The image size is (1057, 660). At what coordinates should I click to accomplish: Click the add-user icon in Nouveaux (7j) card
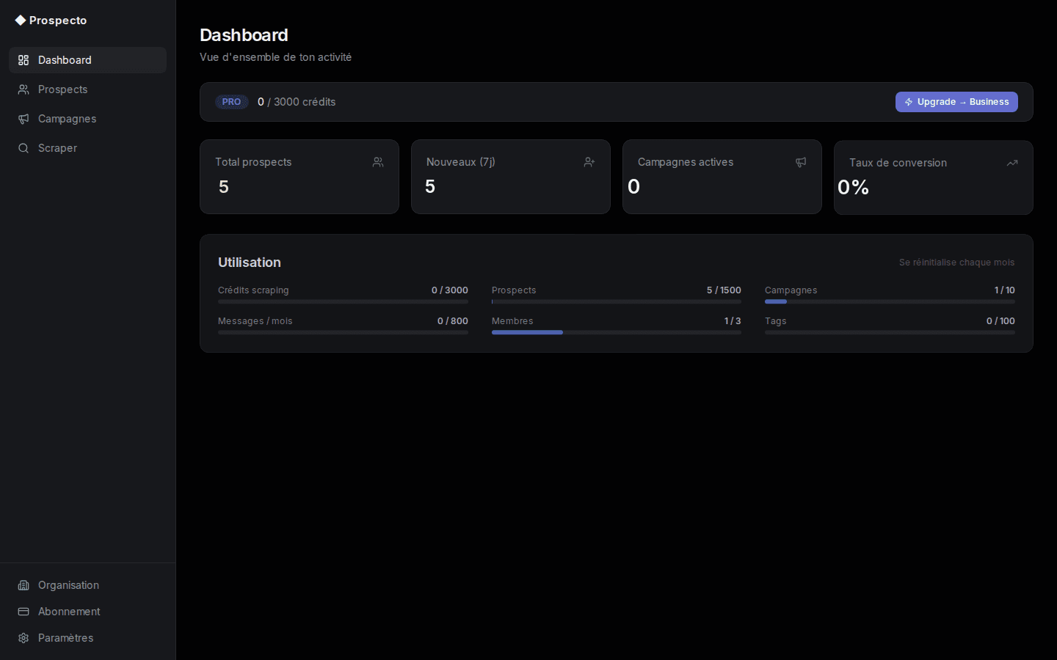[x=589, y=162]
